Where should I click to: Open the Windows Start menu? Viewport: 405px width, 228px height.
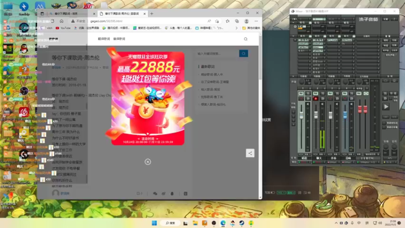(x=154, y=223)
